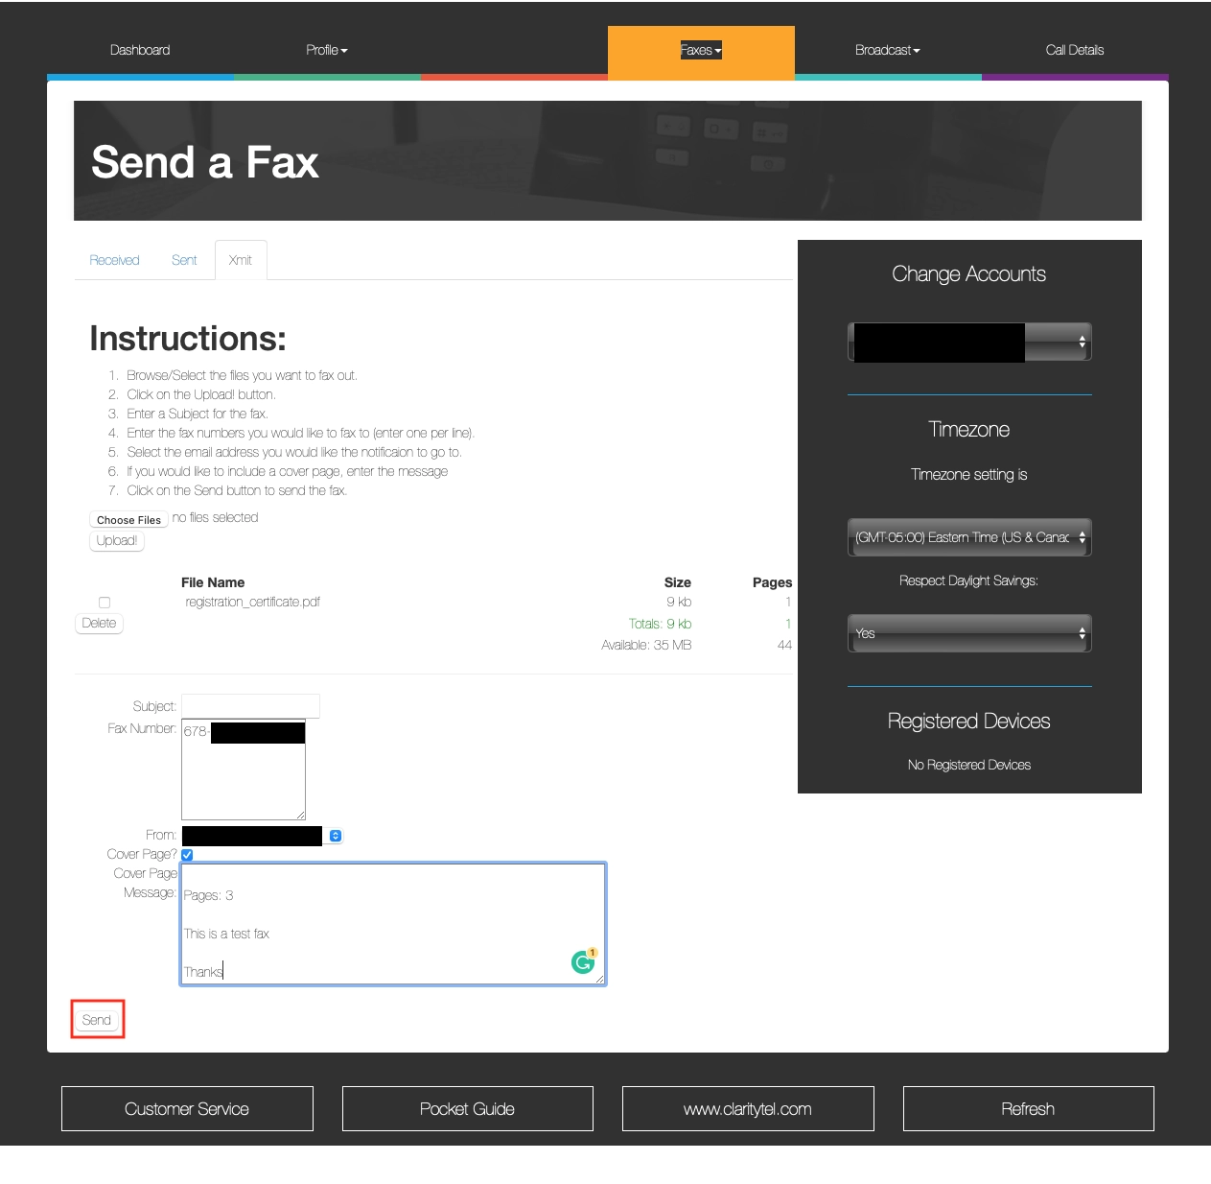Open the Respect Daylight Savings dropdown
This screenshot has height=1184, width=1211.
click(x=969, y=633)
